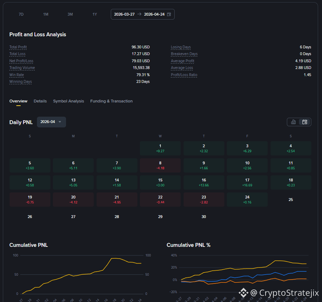The image size is (322, 302).
Task: Click the Net Profit/Loss label
Action: (x=21, y=61)
